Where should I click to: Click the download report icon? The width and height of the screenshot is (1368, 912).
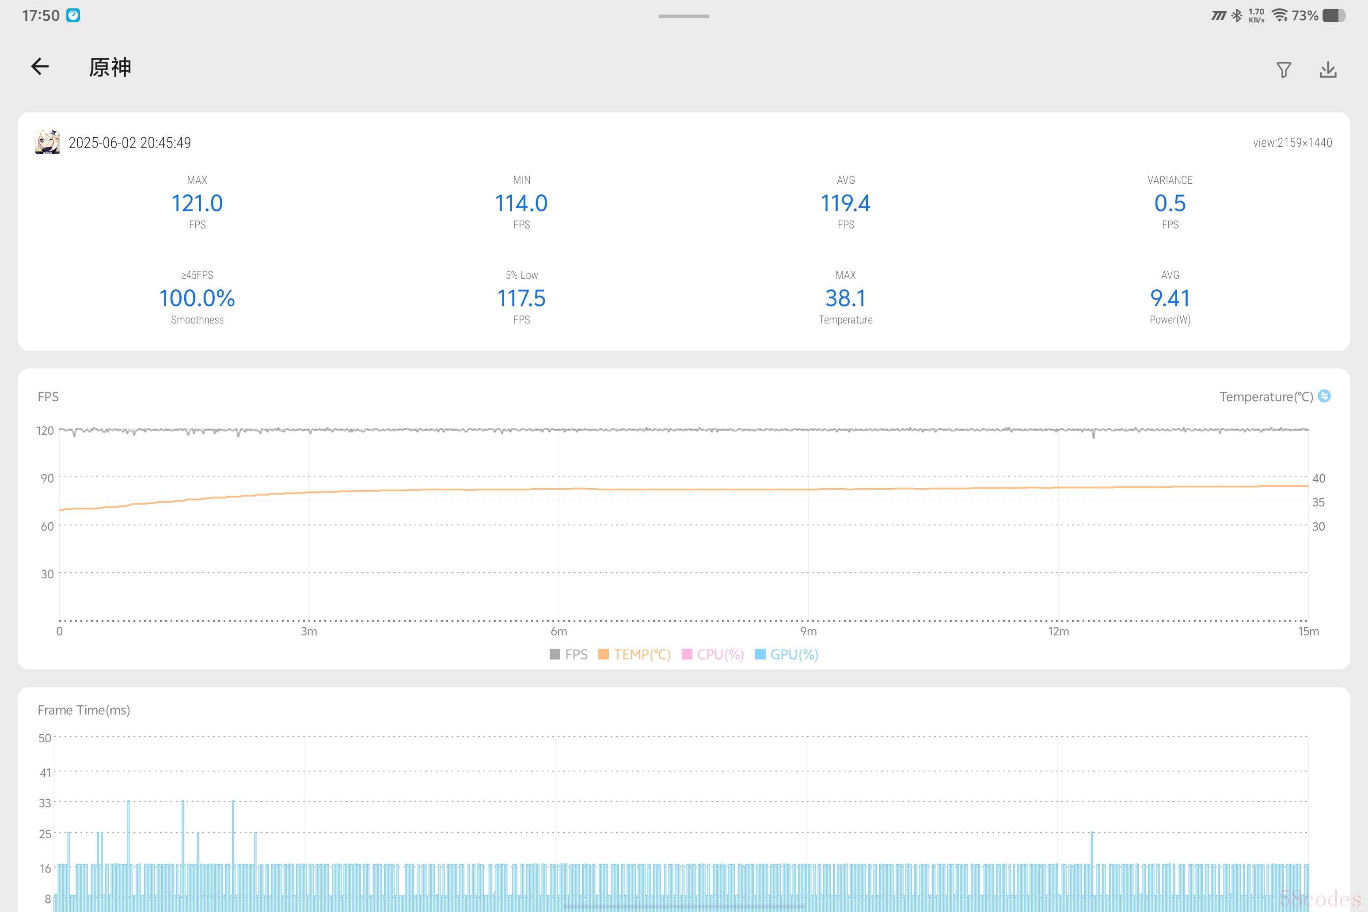tap(1328, 70)
